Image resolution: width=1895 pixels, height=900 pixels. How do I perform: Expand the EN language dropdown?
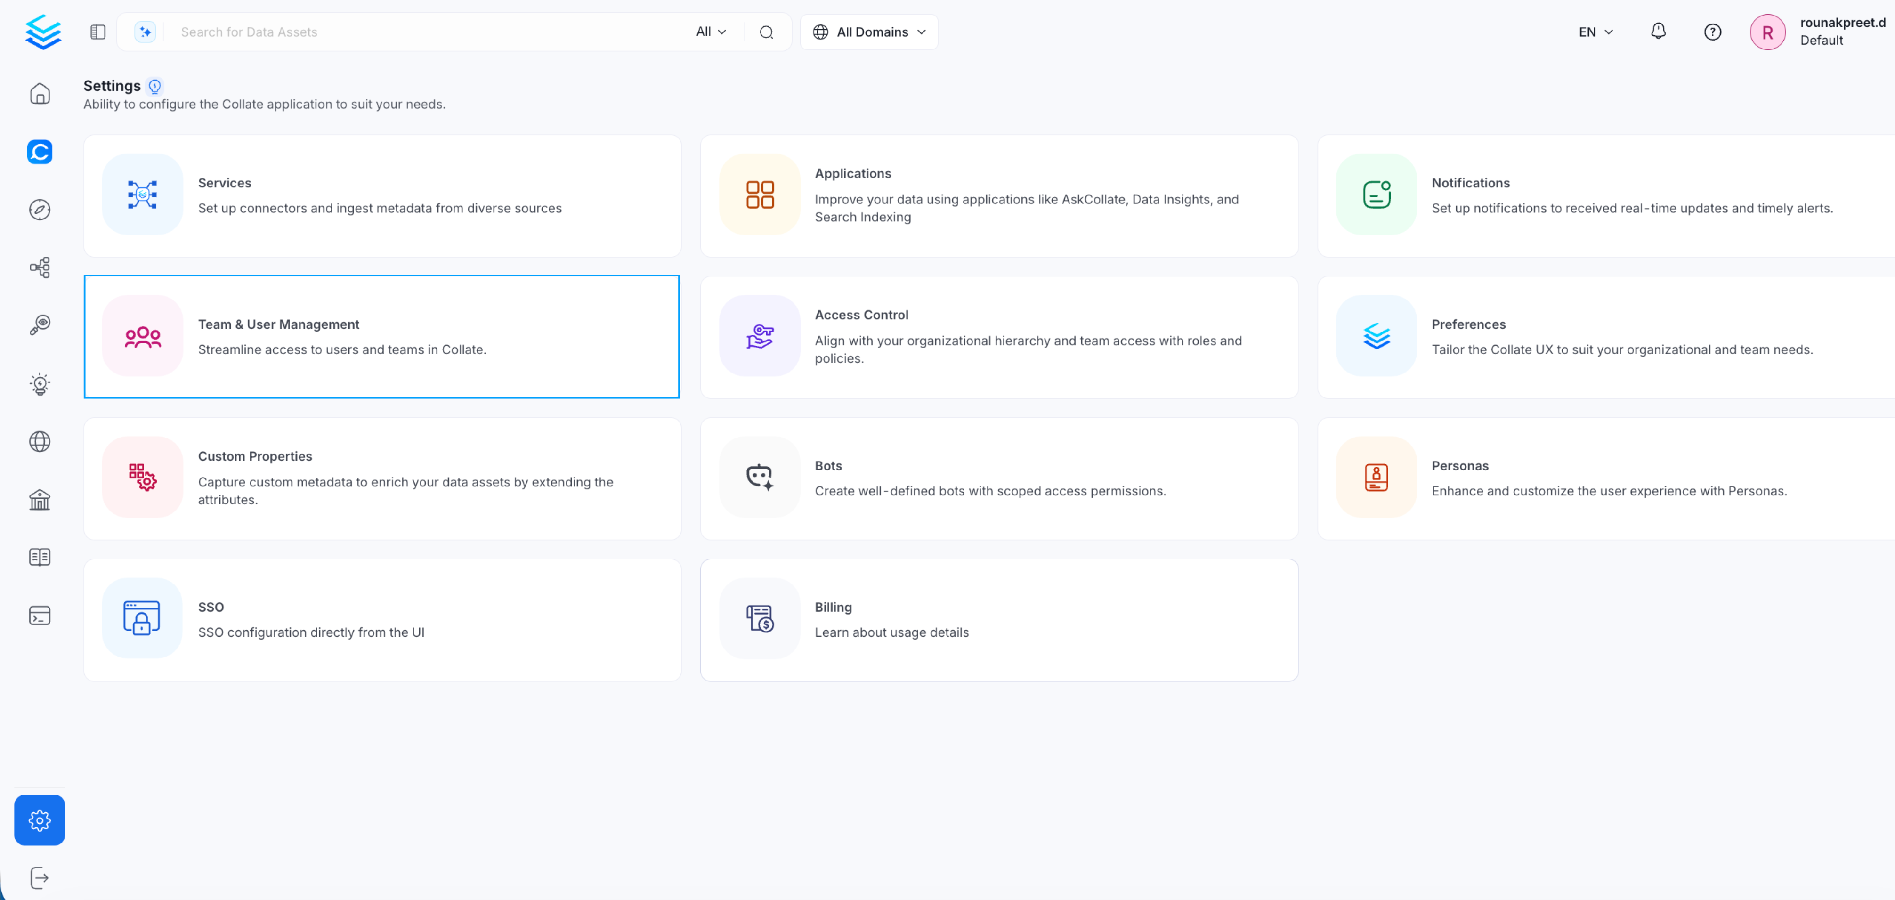pyautogui.click(x=1595, y=32)
